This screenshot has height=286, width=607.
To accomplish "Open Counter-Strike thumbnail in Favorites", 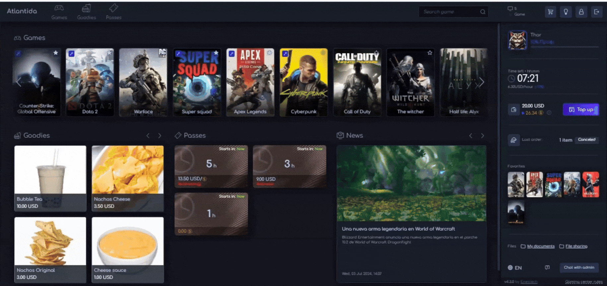I will pyautogui.click(x=516, y=212).
